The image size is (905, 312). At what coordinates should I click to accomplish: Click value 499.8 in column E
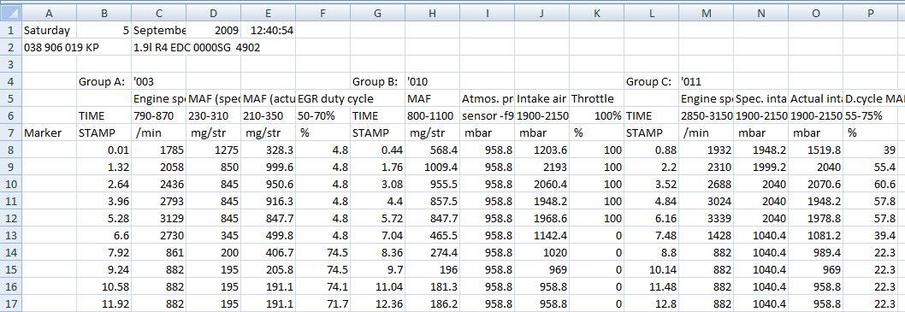268,236
